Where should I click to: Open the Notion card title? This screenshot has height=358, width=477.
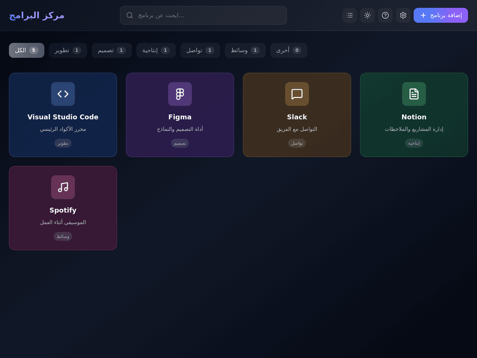[x=414, y=117]
